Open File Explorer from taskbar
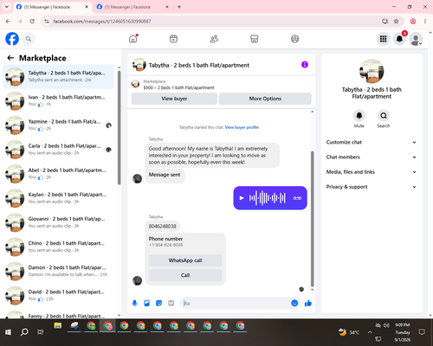Screen dimensions: 433x346 (x=58, y=326)
